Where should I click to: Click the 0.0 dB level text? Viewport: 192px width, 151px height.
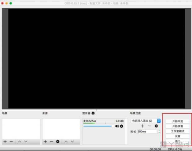[120, 121]
